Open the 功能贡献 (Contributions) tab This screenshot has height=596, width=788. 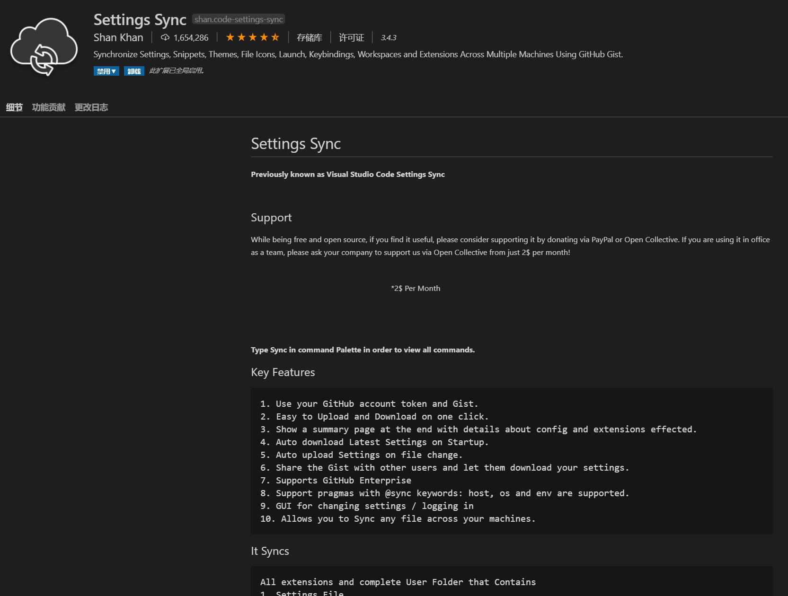(49, 107)
